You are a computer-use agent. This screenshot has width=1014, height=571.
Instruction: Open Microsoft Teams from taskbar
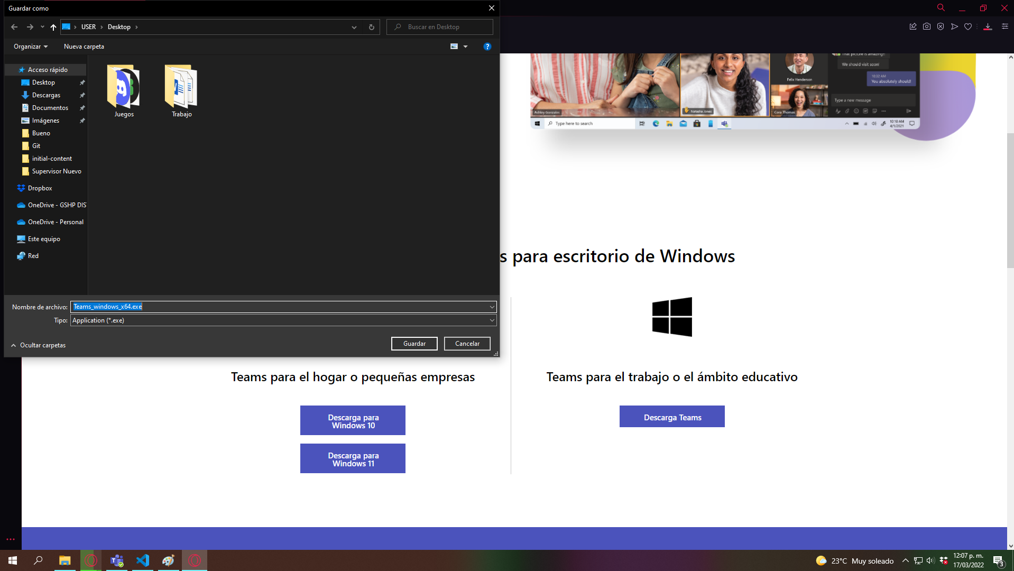[117, 560]
